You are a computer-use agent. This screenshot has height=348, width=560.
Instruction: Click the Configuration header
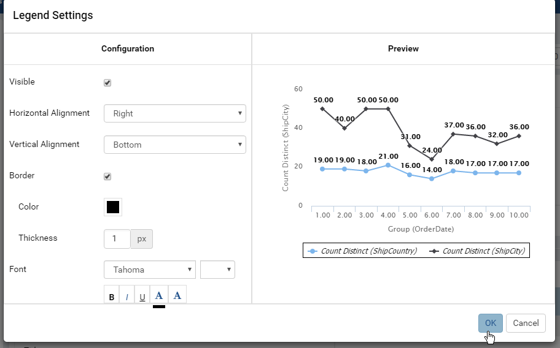(x=128, y=49)
